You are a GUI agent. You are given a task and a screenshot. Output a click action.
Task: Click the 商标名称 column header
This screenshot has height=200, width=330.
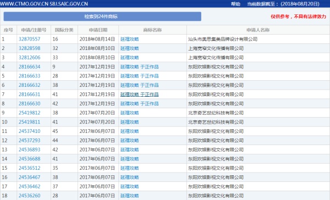point(152,30)
